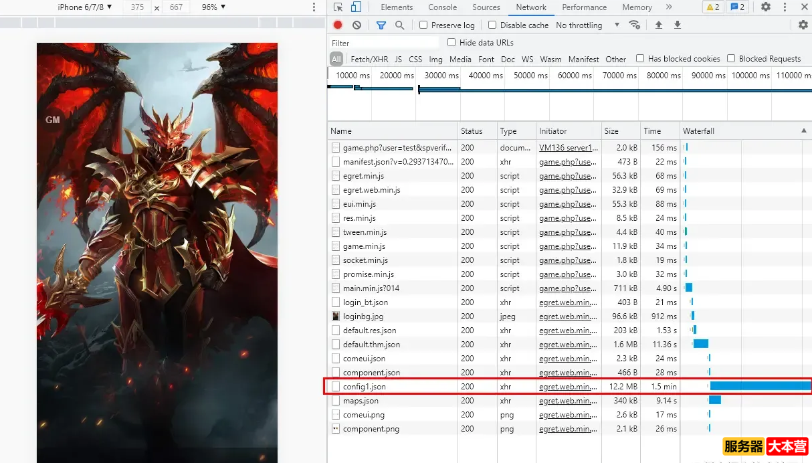Check Has blocked cookies
This screenshot has height=463, width=812.
click(640, 59)
